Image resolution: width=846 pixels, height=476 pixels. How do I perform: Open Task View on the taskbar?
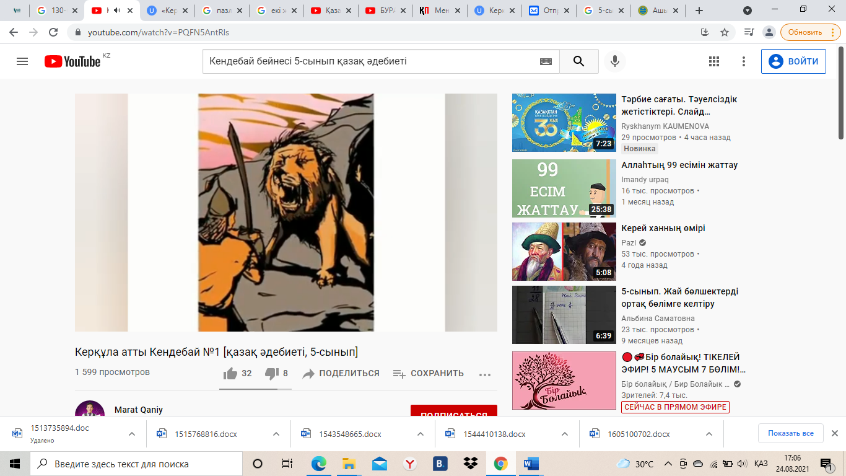pos(287,464)
